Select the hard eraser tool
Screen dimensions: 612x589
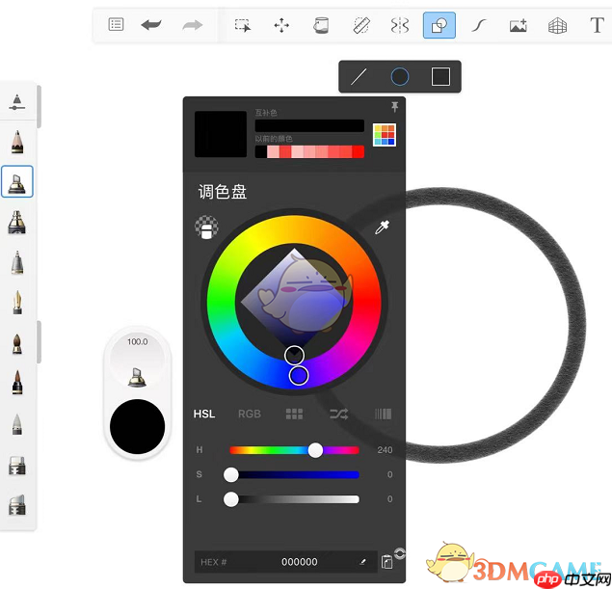pyautogui.click(x=17, y=466)
